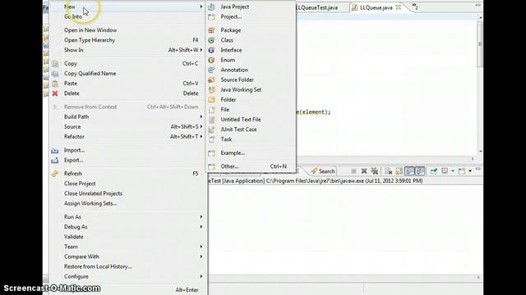Click the Terminate button in the Console toolbar
The height and width of the screenshot is (295, 526).
click(353, 171)
